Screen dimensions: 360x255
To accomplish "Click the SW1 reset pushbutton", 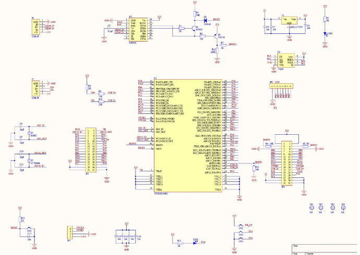I will point(29,228).
